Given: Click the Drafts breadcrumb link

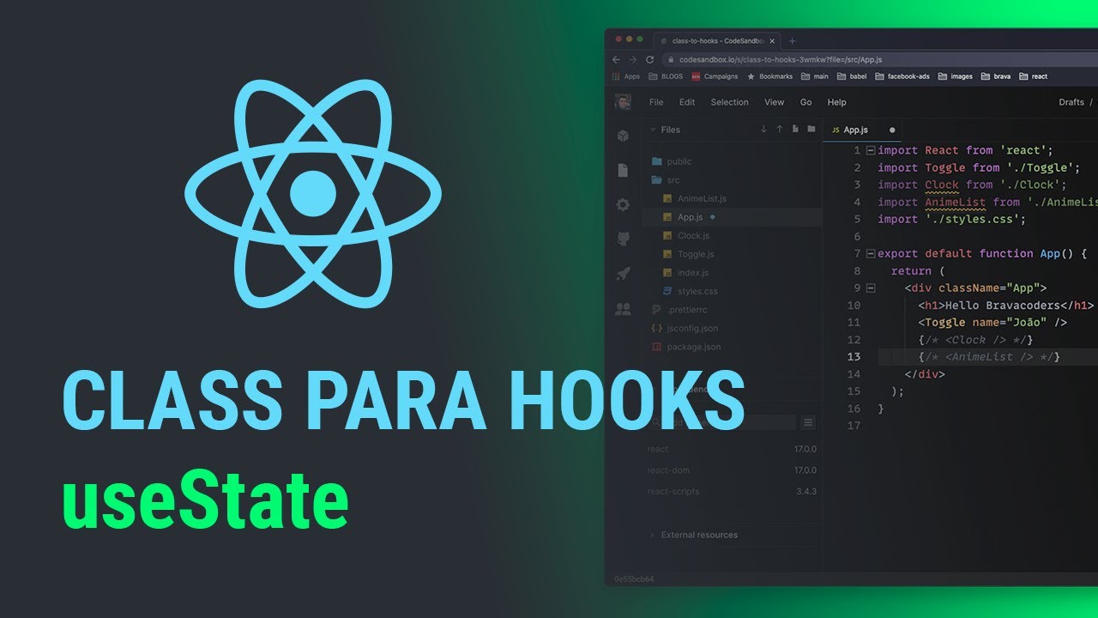Looking at the screenshot, I should pos(1071,102).
